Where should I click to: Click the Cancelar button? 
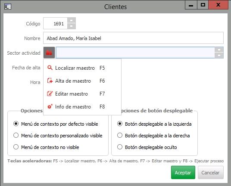[211, 173]
